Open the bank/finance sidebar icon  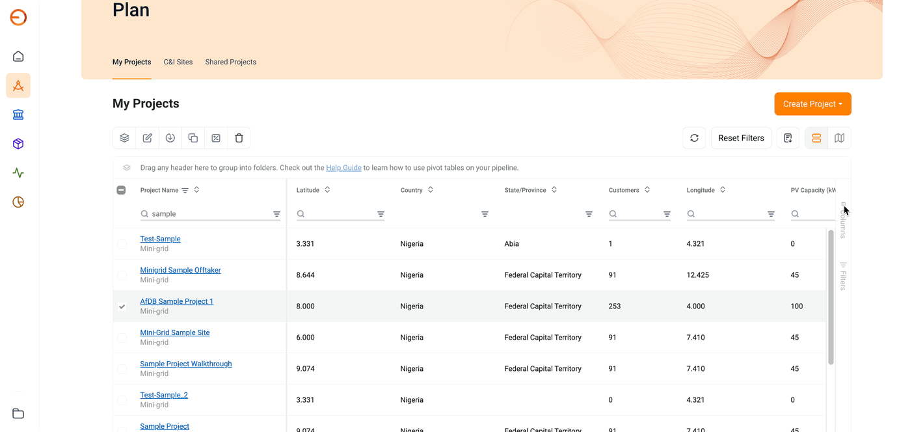(x=18, y=115)
